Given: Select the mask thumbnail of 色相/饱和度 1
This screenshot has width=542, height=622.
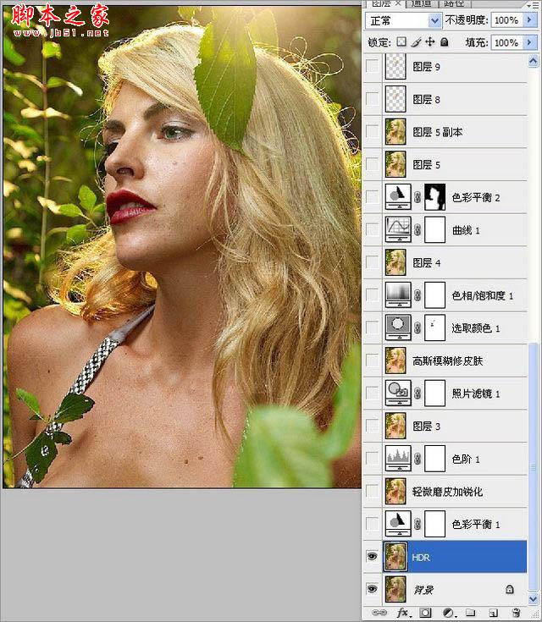Looking at the screenshot, I should (x=434, y=294).
